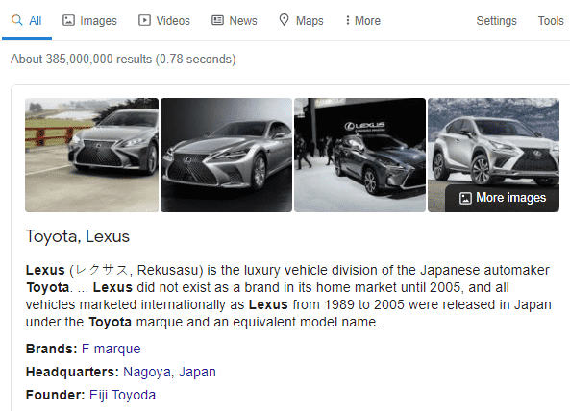Viewport: 570px width, 411px height.
Task: Click the image icon in More images
Action: click(x=465, y=198)
